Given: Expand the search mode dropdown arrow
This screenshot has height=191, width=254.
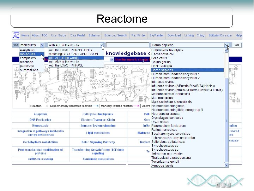Looking at the screenshot, I should [102, 45].
